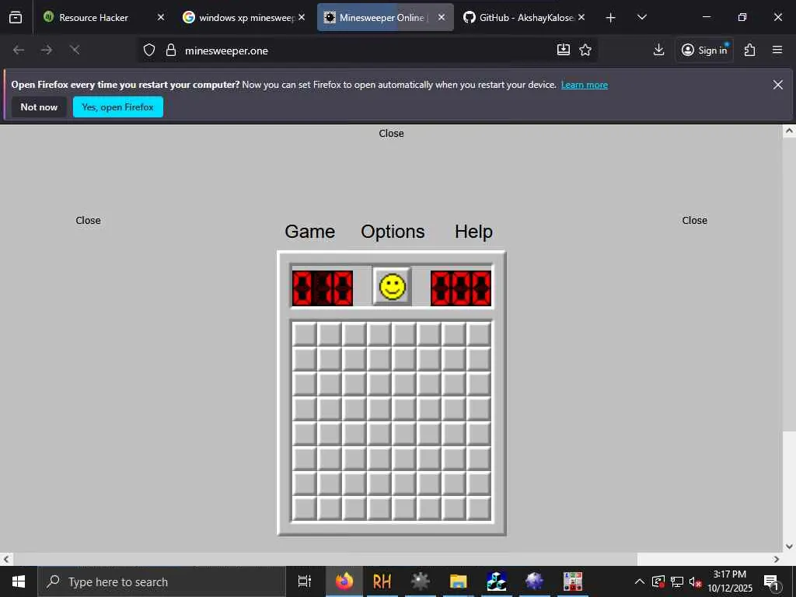This screenshot has height=597, width=796.
Task: Open the Windows Start menu
Action: coord(19,581)
